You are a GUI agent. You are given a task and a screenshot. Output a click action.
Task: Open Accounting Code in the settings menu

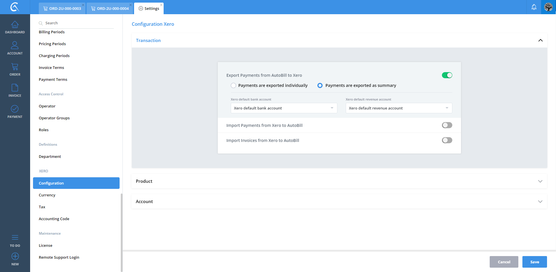click(x=54, y=219)
